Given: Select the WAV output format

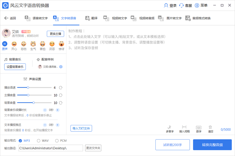Looking at the screenshot, I should click(38, 141).
